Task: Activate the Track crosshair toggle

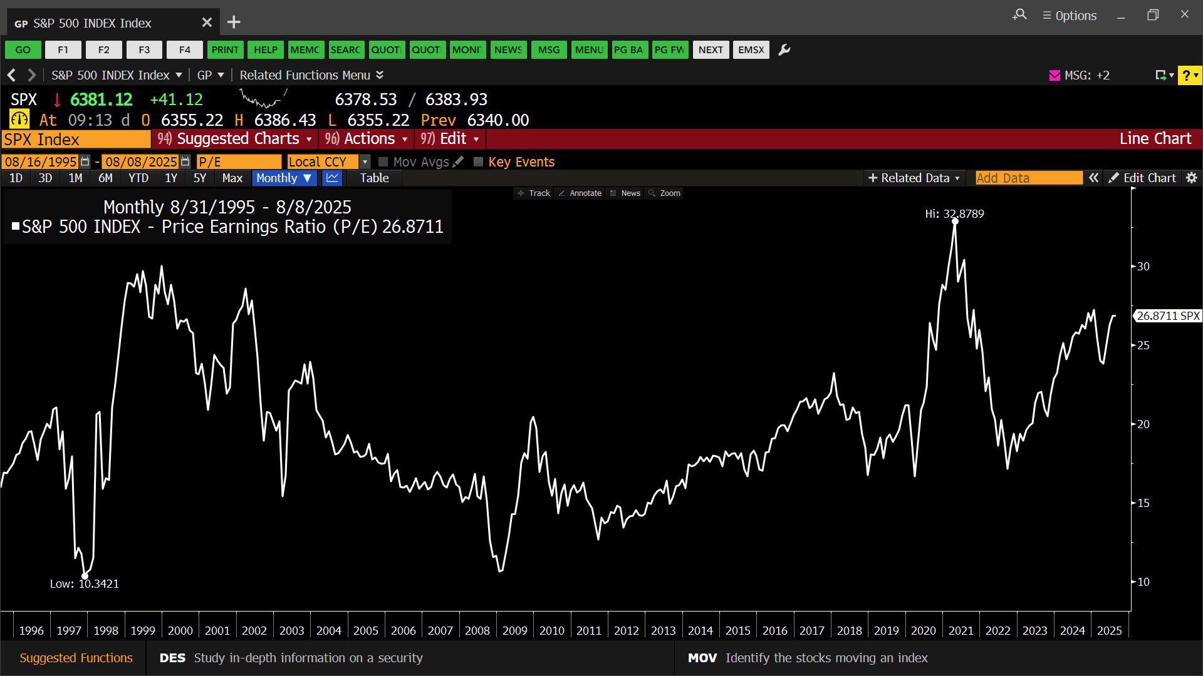Action: coord(534,193)
